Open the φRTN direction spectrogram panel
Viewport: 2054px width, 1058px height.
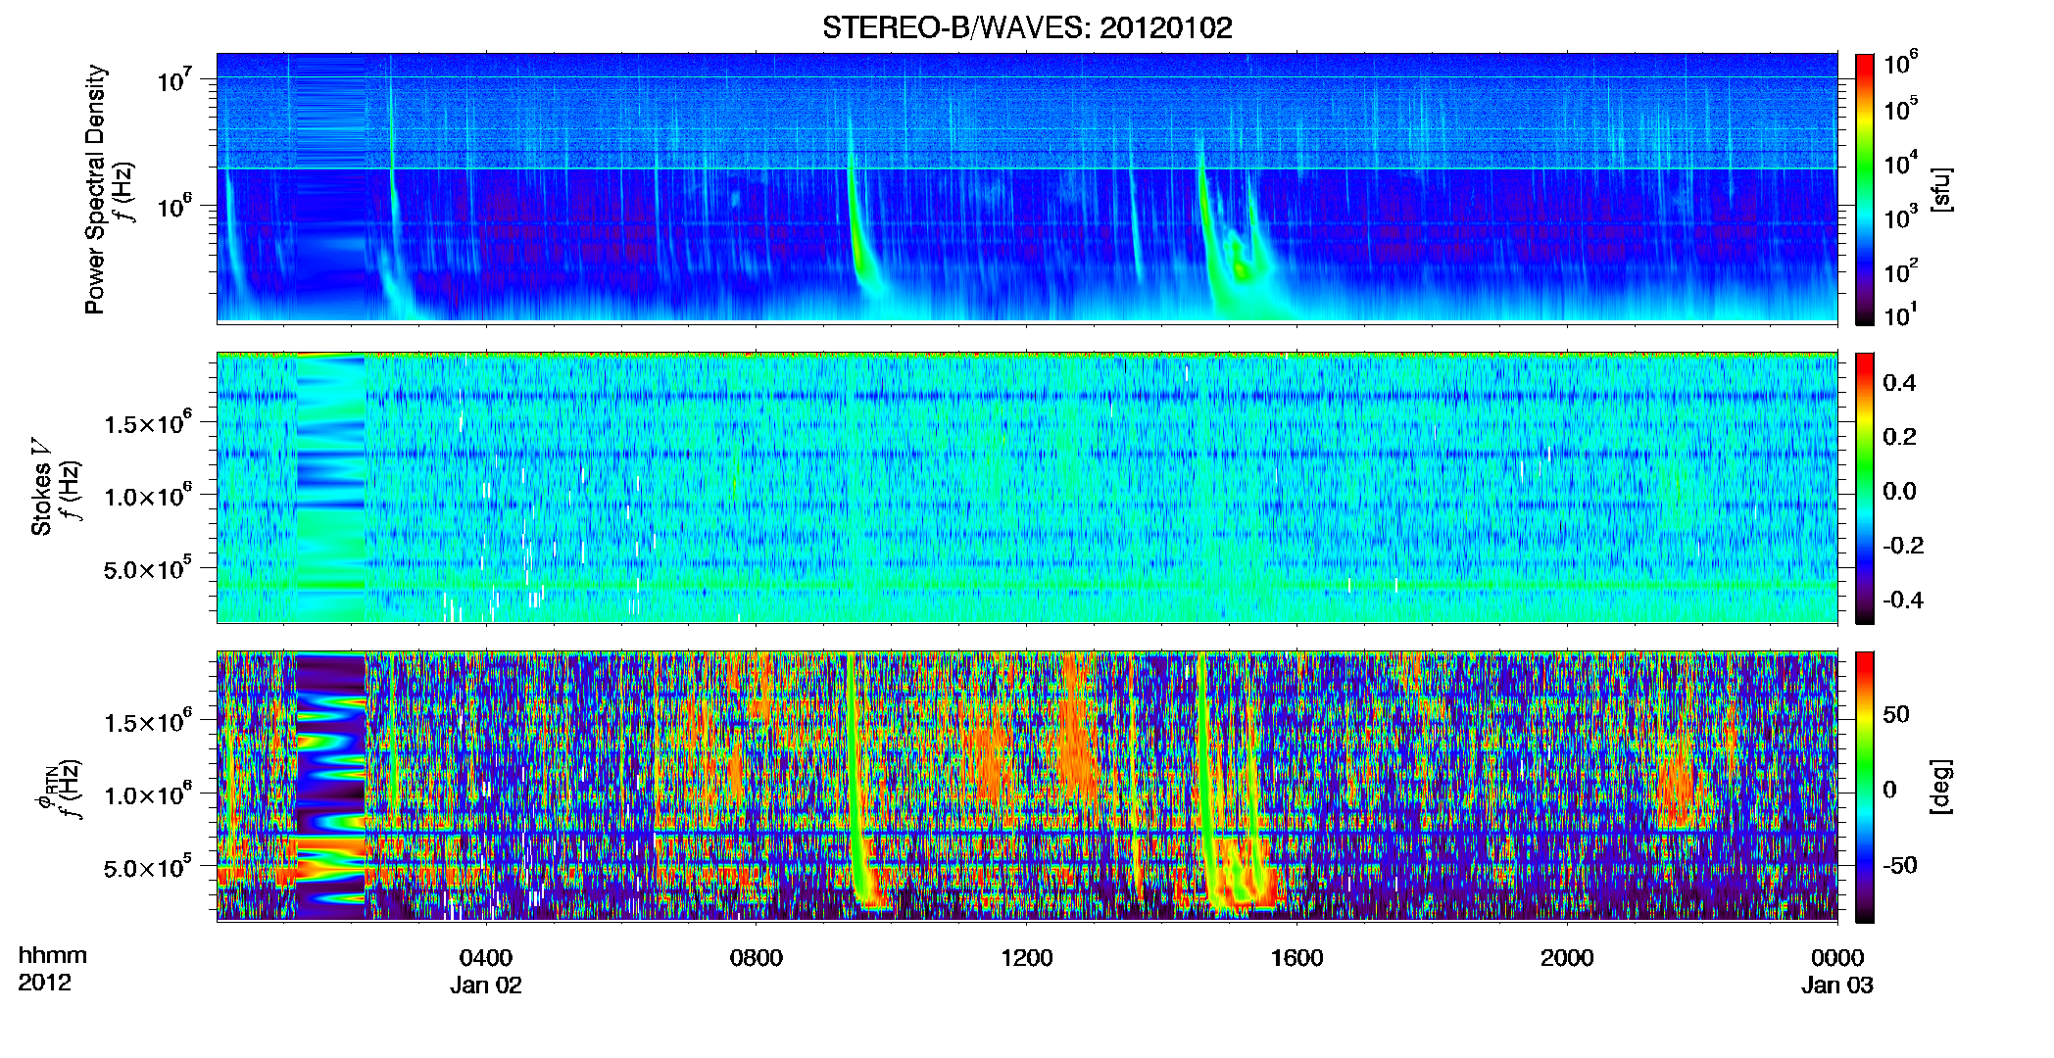pyautogui.click(x=1027, y=786)
